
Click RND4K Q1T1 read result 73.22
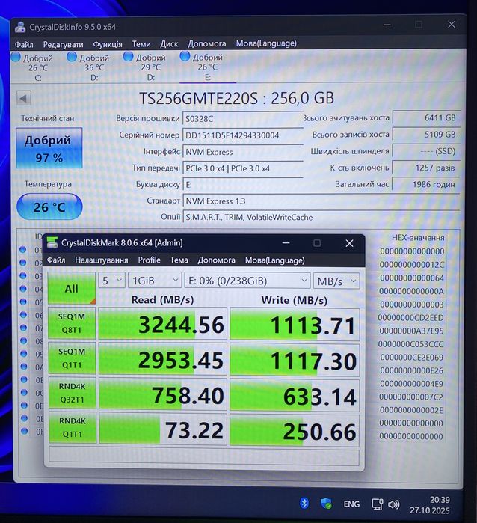[163, 429]
